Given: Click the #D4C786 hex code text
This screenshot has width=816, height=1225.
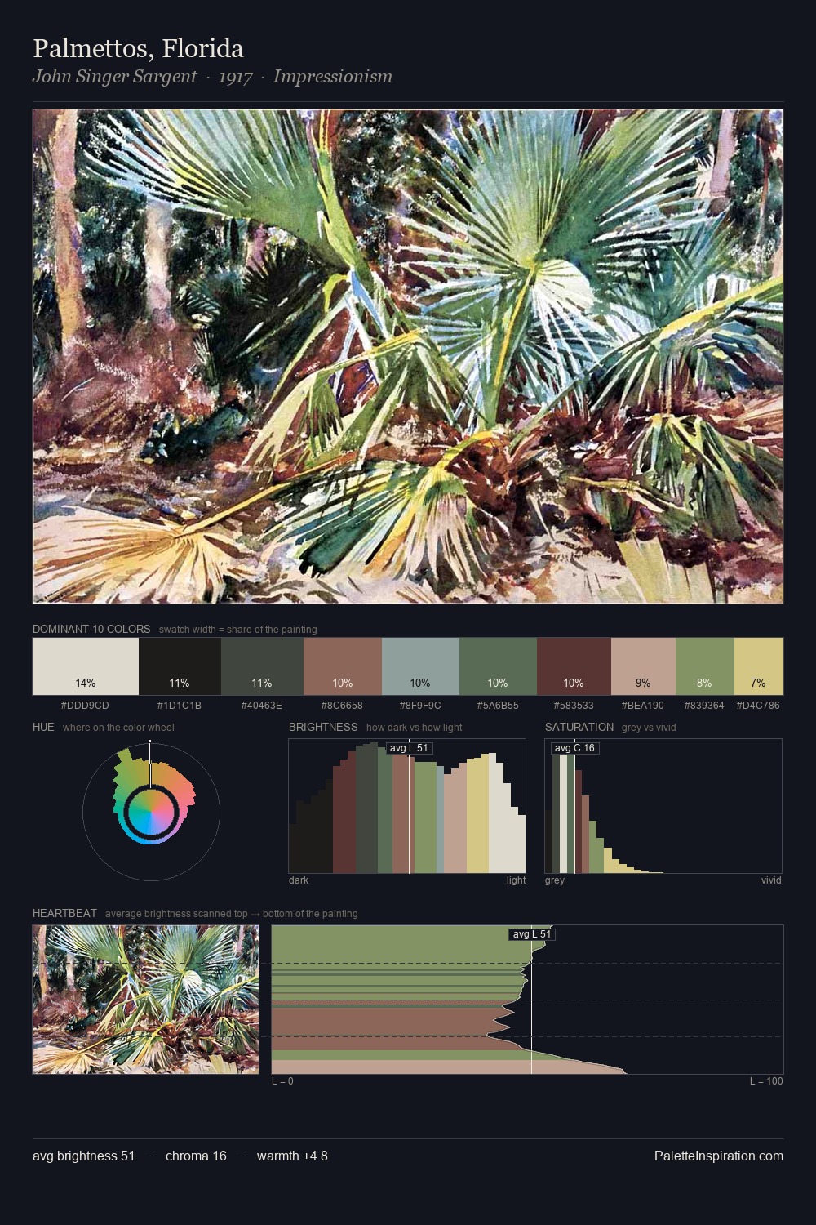Looking at the screenshot, I should tap(758, 705).
